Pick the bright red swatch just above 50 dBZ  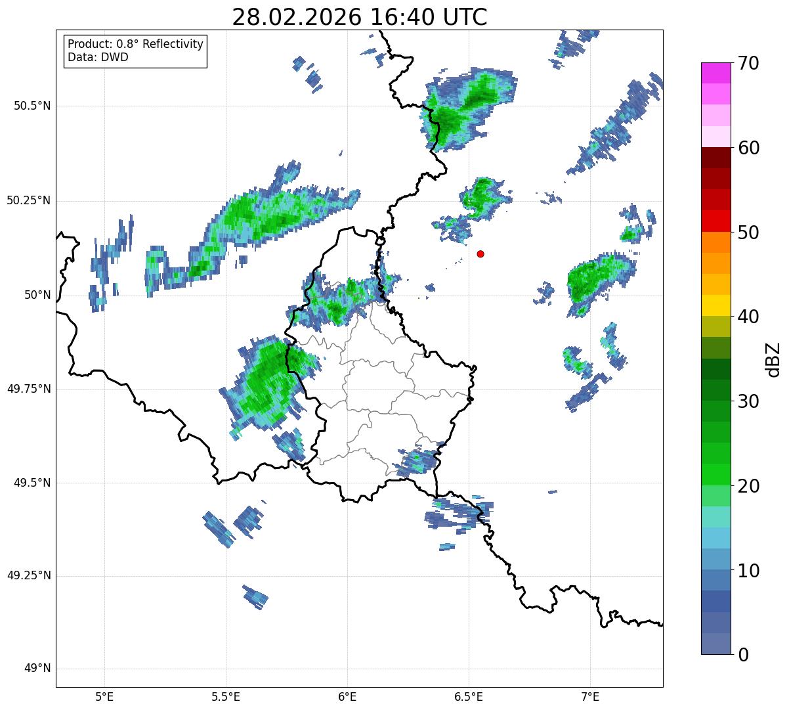coord(716,221)
